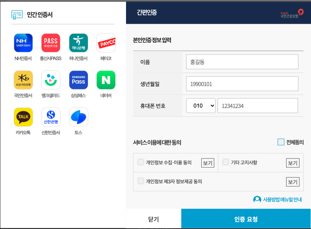Choose 통신사PASS verification

[x=51, y=42]
